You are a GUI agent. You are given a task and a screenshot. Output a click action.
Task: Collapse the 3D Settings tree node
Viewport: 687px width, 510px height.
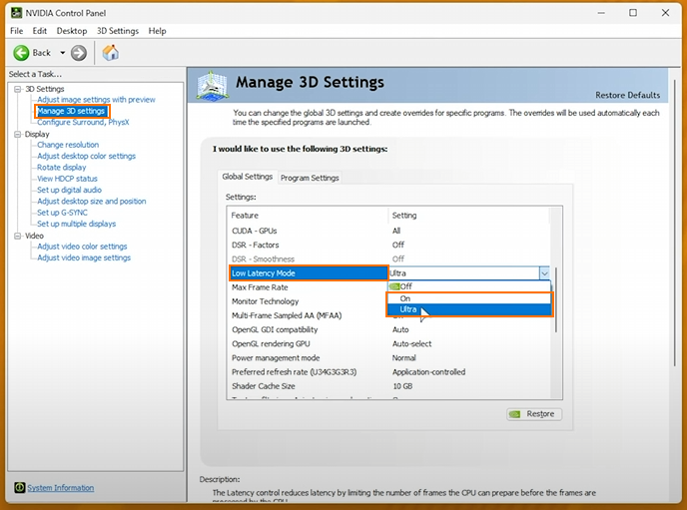pyautogui.click(x=18, y=89)
